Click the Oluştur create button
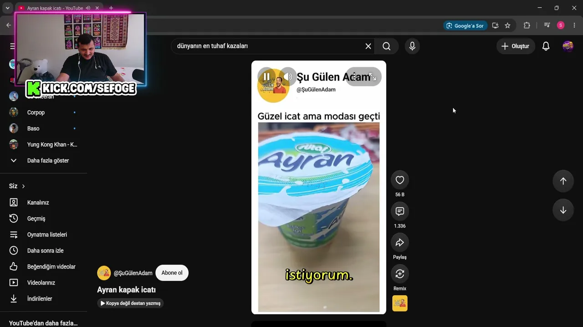Viewport: 583px width, 327px height. click(516, 46)
